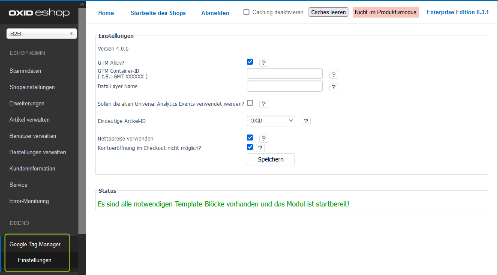Open Error-Monitoring menu item
The image size is (498, 275).
pos(29,201)
